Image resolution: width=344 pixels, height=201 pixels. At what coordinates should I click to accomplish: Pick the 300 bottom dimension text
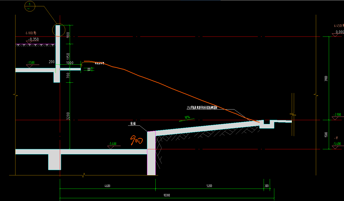(266, 186)
